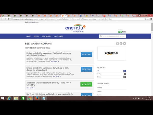The height and width of the screenshot is (115, 153).
Task: Open Firefox from the taskbar
Action: pos(36,98)
